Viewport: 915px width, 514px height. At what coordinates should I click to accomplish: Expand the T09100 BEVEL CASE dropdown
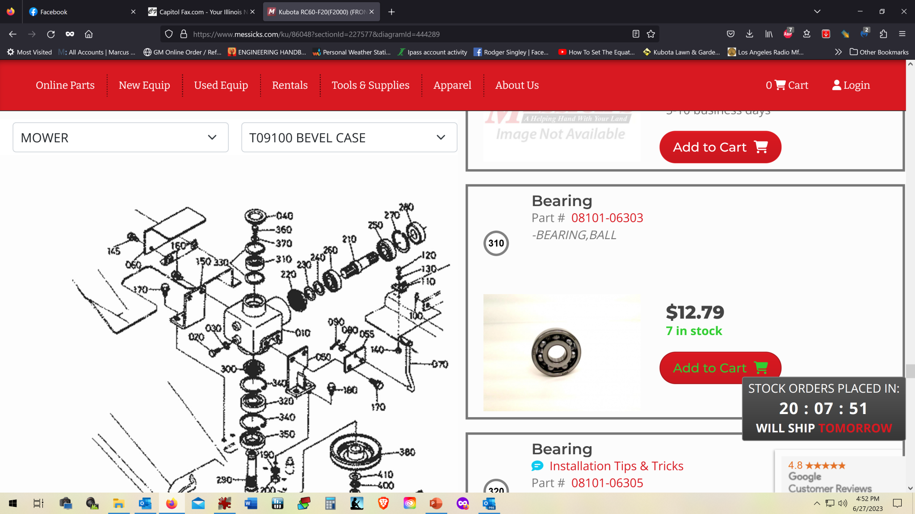[349, 137]
